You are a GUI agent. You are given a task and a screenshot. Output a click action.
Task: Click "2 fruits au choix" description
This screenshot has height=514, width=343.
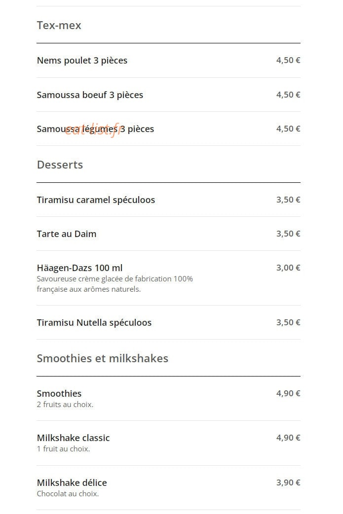[65, 405]
